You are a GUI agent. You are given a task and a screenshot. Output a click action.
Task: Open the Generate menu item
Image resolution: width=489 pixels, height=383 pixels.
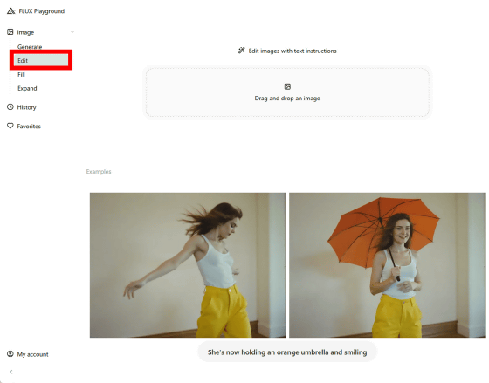pyautogui.click(x=30, y=47)
